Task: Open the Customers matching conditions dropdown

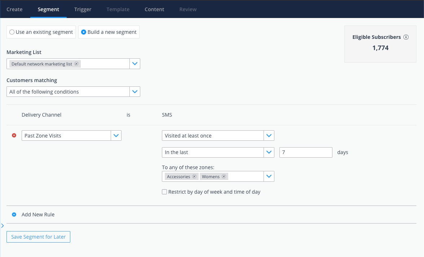Action: click(135, 91)
